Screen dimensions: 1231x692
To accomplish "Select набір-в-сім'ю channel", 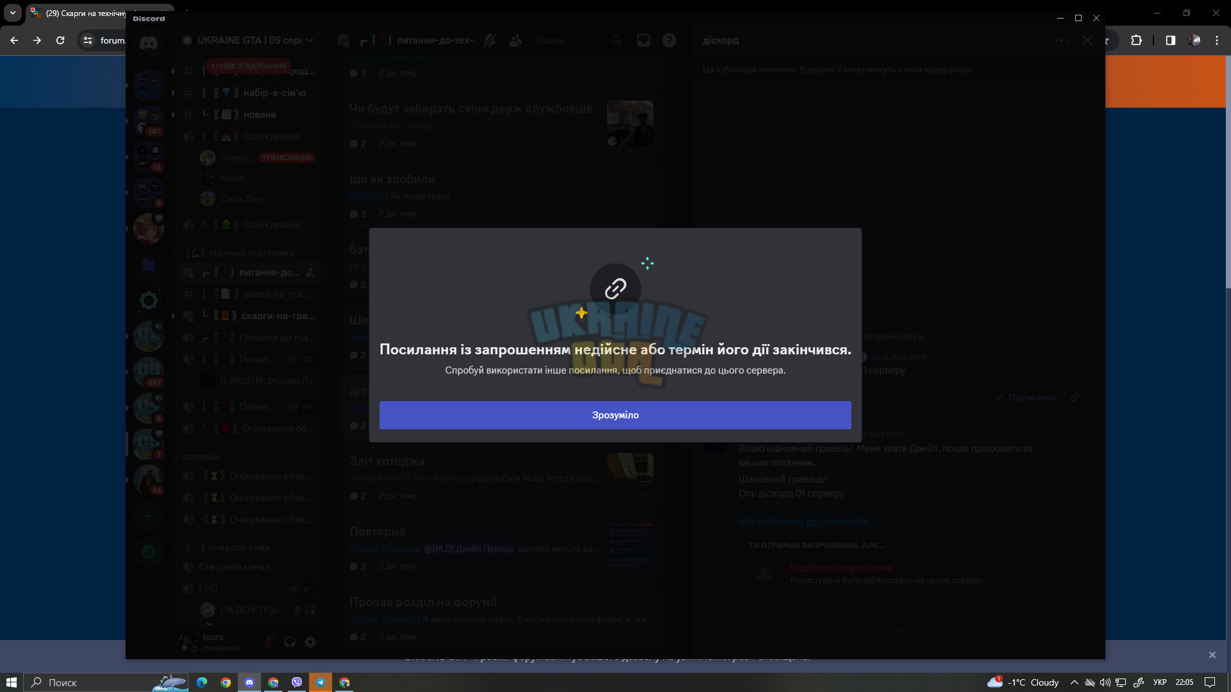I will coord(249,93).
